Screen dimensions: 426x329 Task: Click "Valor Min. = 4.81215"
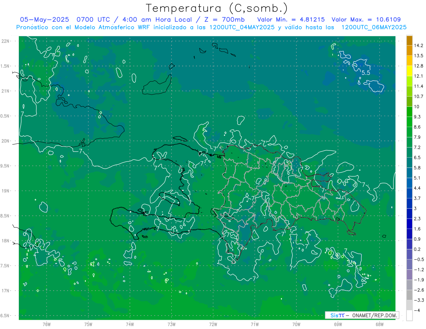coord(291,20)
